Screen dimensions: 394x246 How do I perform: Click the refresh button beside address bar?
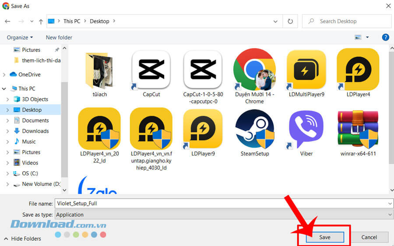290,21
